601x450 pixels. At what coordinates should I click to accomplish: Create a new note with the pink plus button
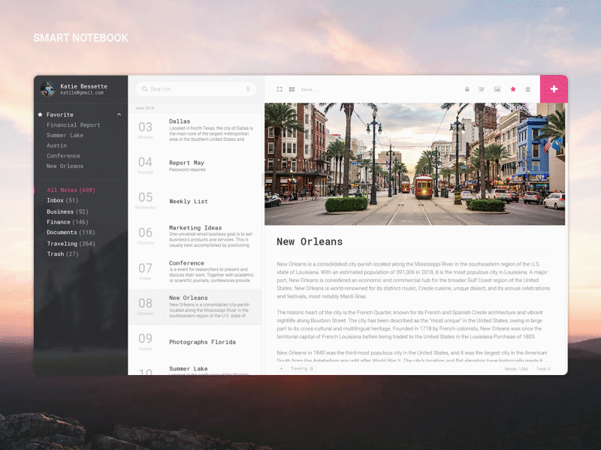pyautogui.click(x=554, y=88)
